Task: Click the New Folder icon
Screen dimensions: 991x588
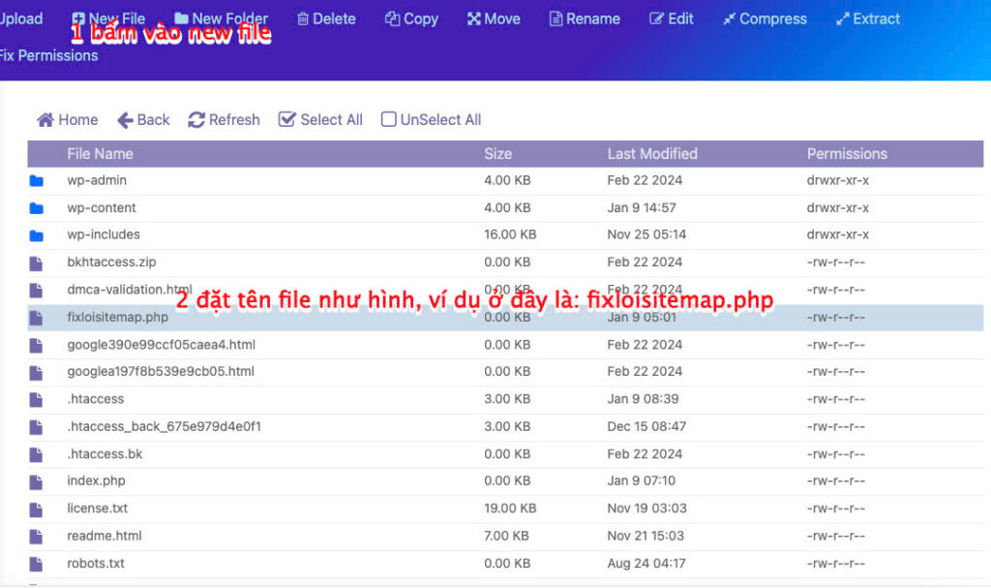Action: click(x=183, y=18)
